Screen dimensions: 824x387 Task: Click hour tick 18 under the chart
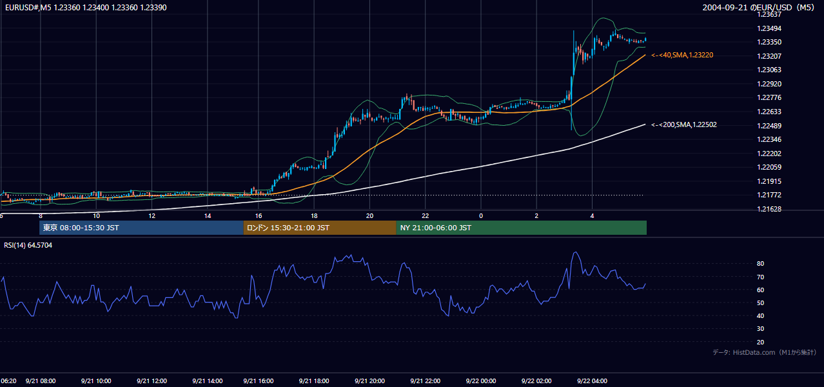[x=314, y=215]
